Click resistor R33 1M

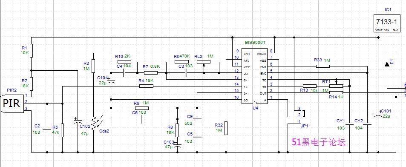pos(322,66)
